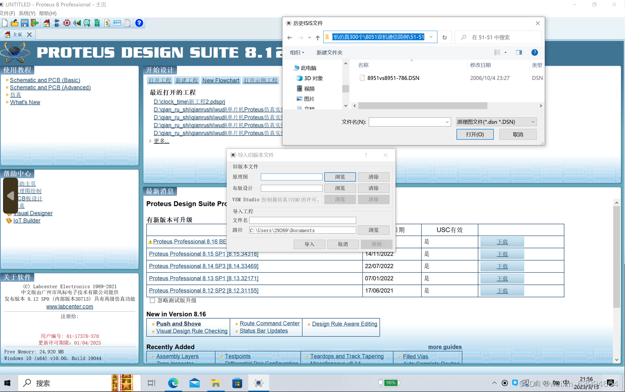
Task: Click 新建文件夹 in file dialog
Action: coord(329,52)
